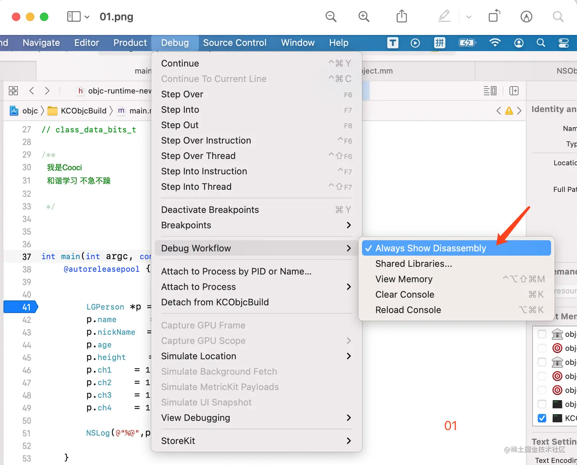Screen dimensions: 577x465
Task: Choose Continue from the Debug menu
Action: 256,63
